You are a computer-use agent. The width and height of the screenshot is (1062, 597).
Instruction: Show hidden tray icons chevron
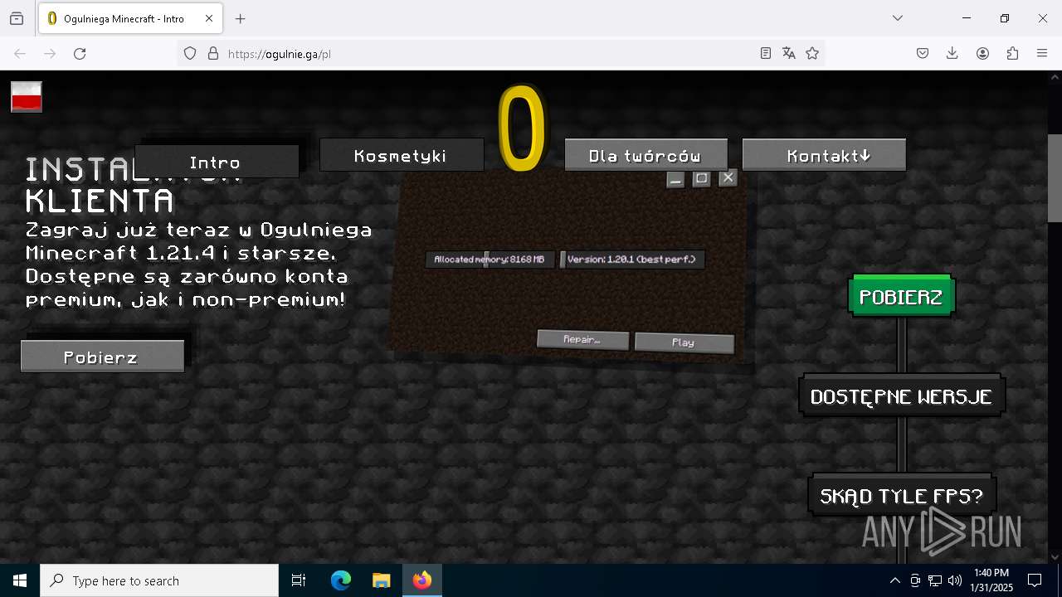click(894, 580)
